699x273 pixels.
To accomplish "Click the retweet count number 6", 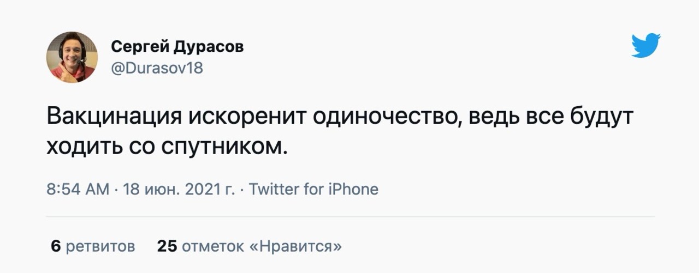I will click(55, 246).
